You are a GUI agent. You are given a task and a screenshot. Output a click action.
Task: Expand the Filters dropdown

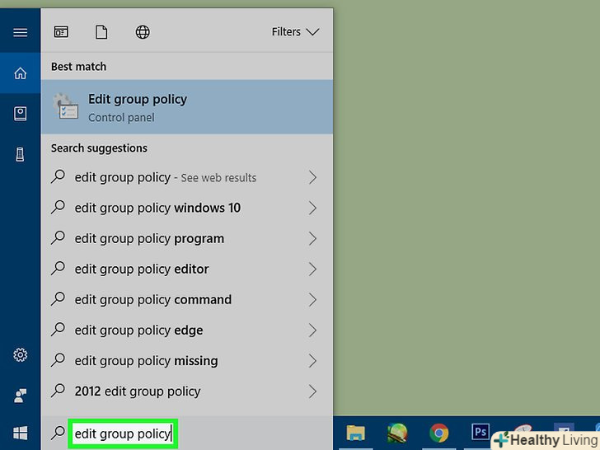tap(295, 32)
